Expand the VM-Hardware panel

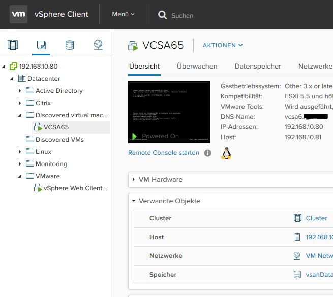pos(134,179)
